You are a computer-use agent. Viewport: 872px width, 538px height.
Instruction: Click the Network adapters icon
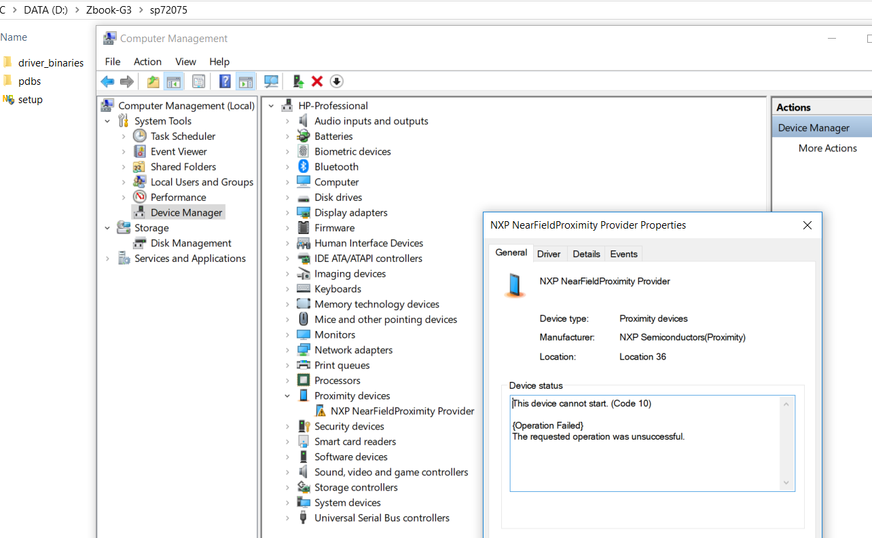coord(304,350)
